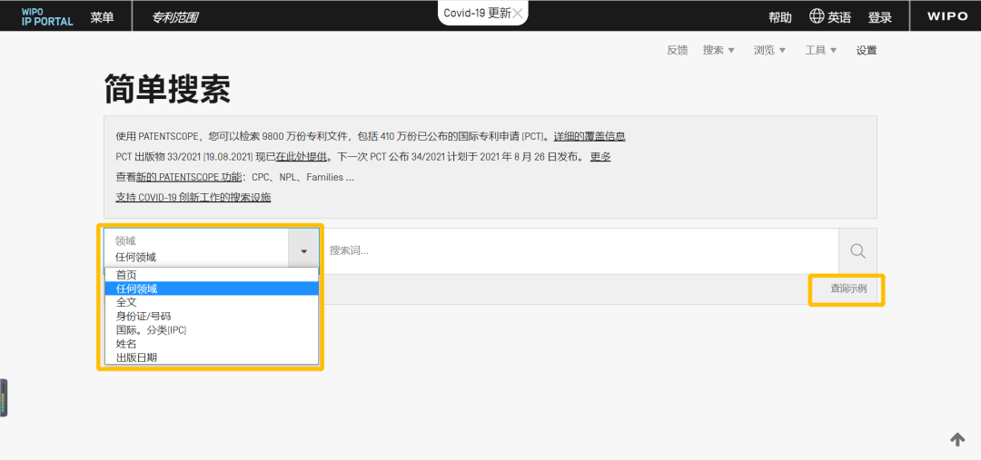Choose 姓名 option
Screen dimensions: 981x460
click(212, 343)
